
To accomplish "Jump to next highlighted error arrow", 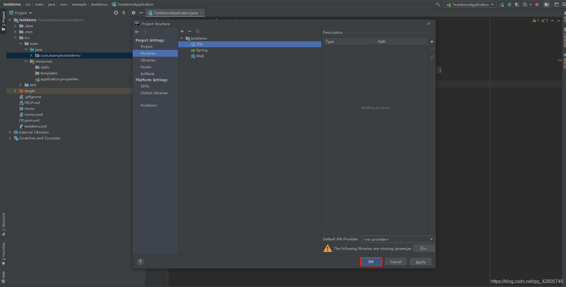I will 559,21.
